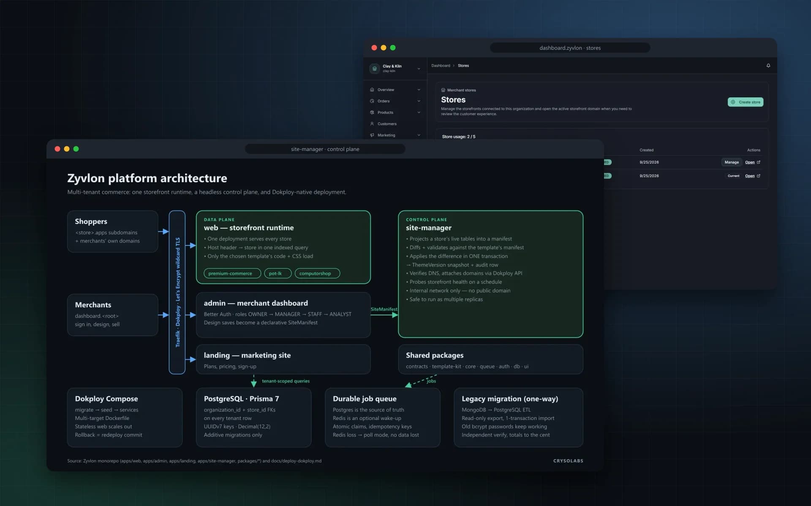Viewport: 811px width, 506px height.
Task: Click the DATA PLANE label
Action: [219, 220]
